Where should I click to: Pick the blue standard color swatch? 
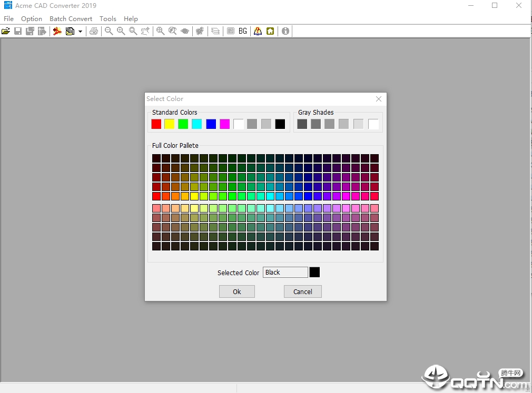211,124
